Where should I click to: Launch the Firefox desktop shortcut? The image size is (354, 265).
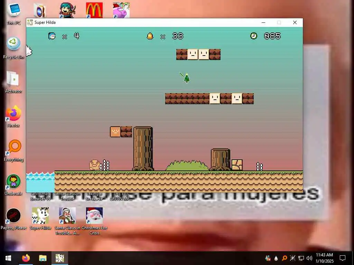click(13, 116)
